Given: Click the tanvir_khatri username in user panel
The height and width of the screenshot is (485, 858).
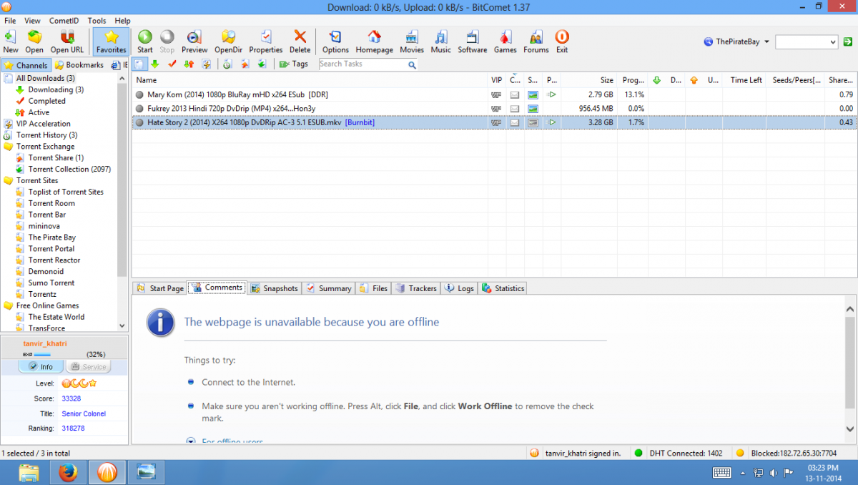Looking at the screenshot, I should click(45, 343).
